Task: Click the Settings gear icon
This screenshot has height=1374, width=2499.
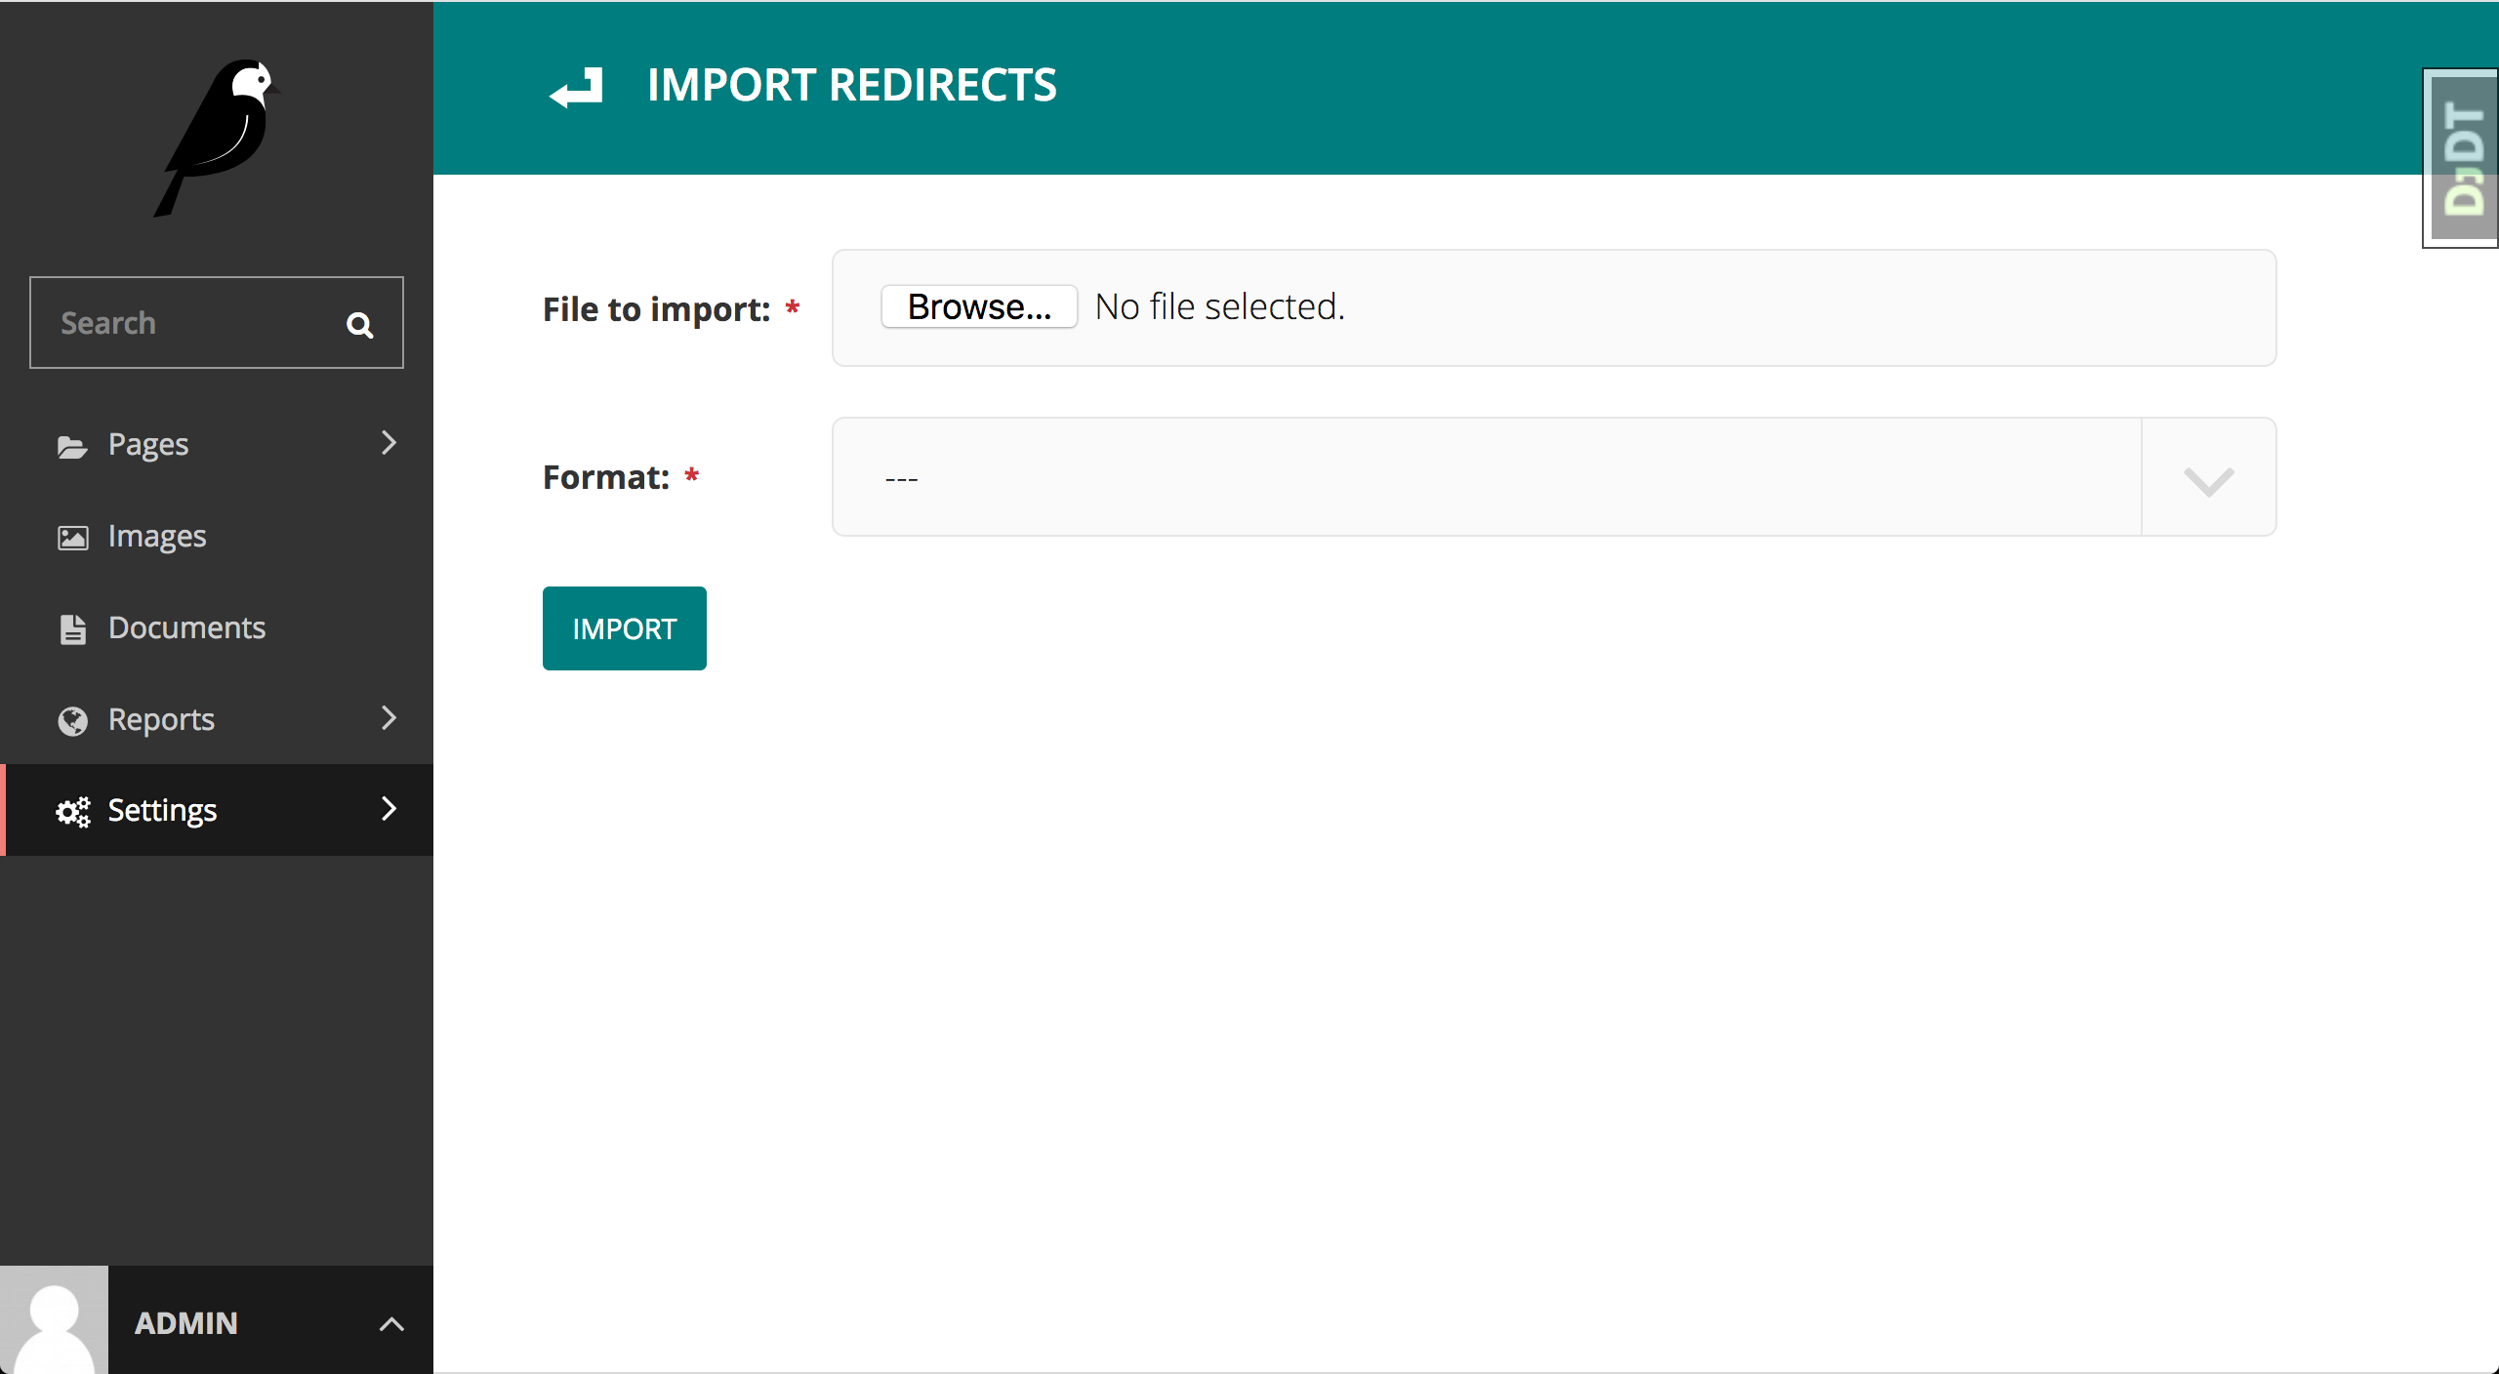Action: point(71,809)
